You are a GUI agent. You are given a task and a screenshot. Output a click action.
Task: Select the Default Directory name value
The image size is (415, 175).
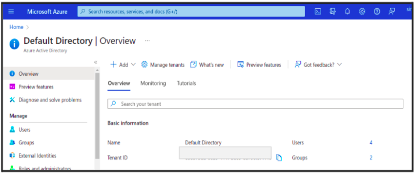pyautogui.click(x=203, y=142)
